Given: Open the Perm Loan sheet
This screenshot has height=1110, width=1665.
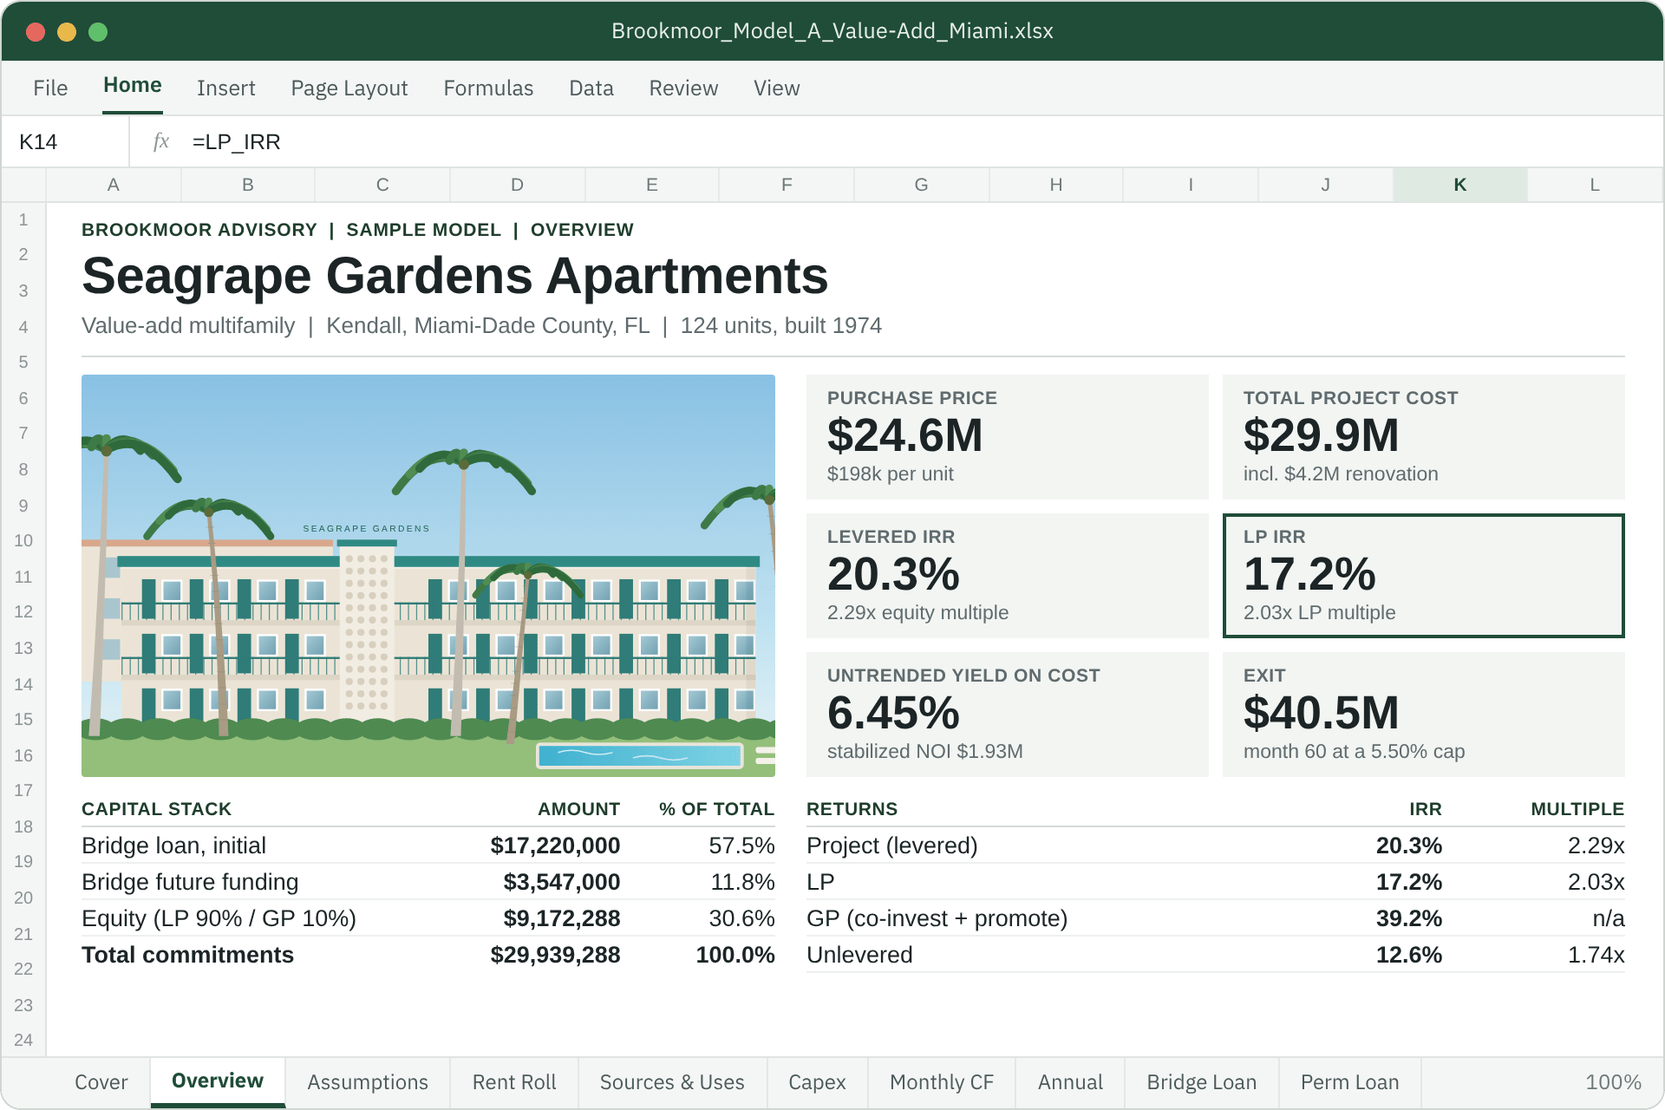Looking at the screenshot, I should click(x=1349, y=1082).
